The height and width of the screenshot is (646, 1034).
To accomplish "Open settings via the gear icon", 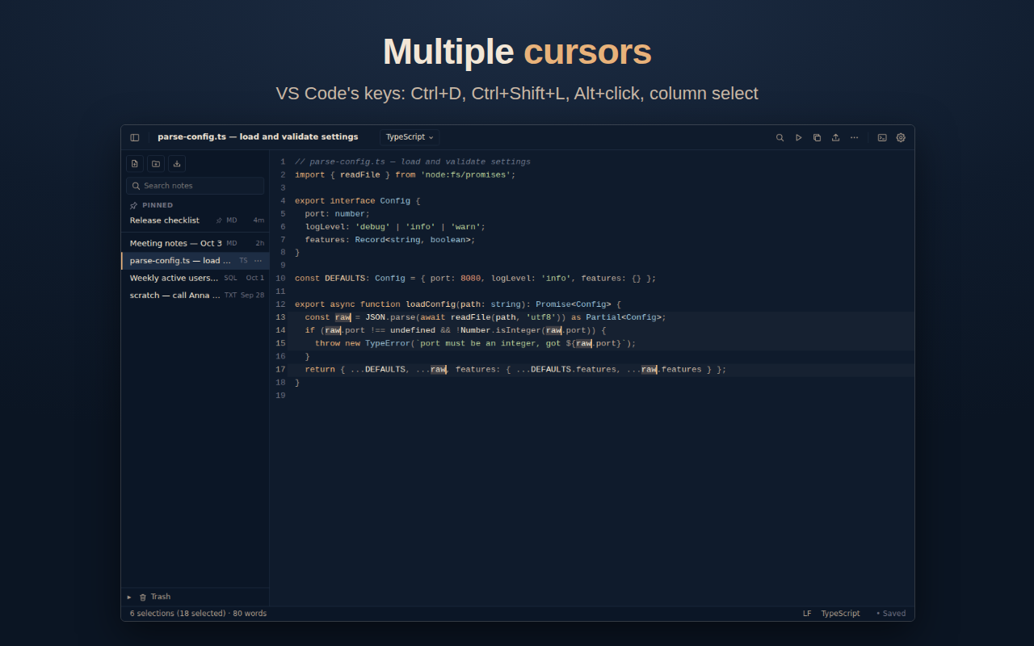I will coord(901,137).
